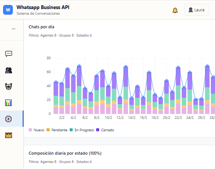Click the 14/2 stacked bar
The height and width of the screenshot is (169, 215).
tap(132, 106)
